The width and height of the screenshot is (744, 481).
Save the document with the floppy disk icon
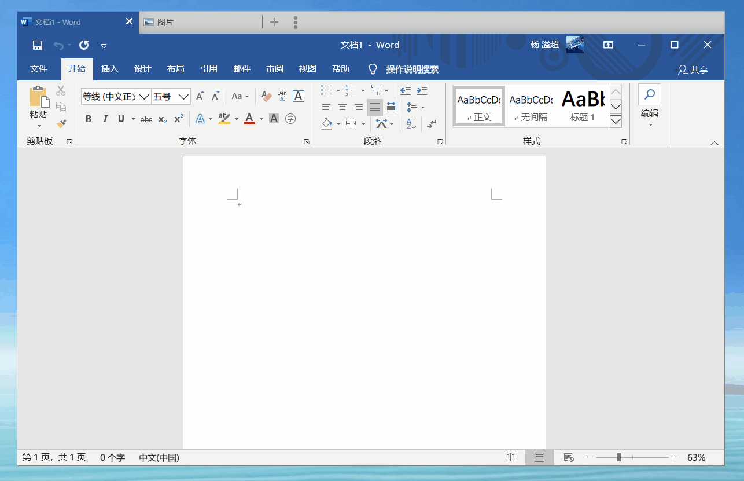point(38,45)
